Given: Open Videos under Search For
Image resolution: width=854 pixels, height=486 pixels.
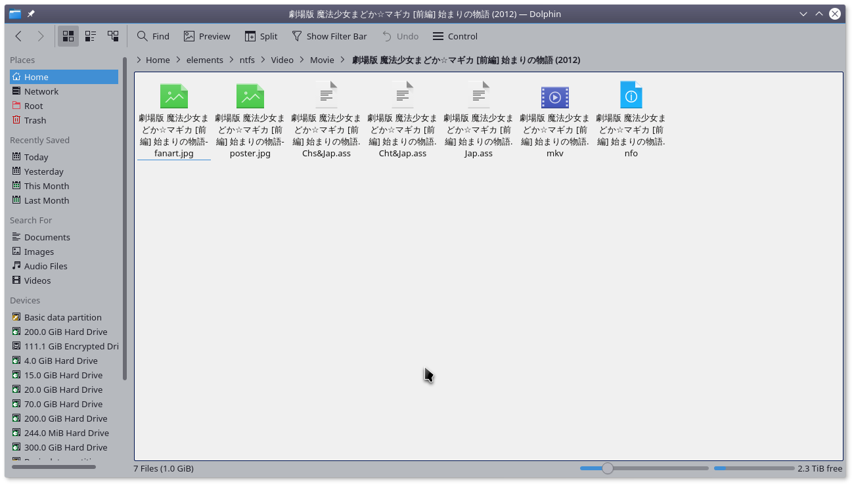Looking at the screenshot, I should pyautogui.click(x=37, y=280).
